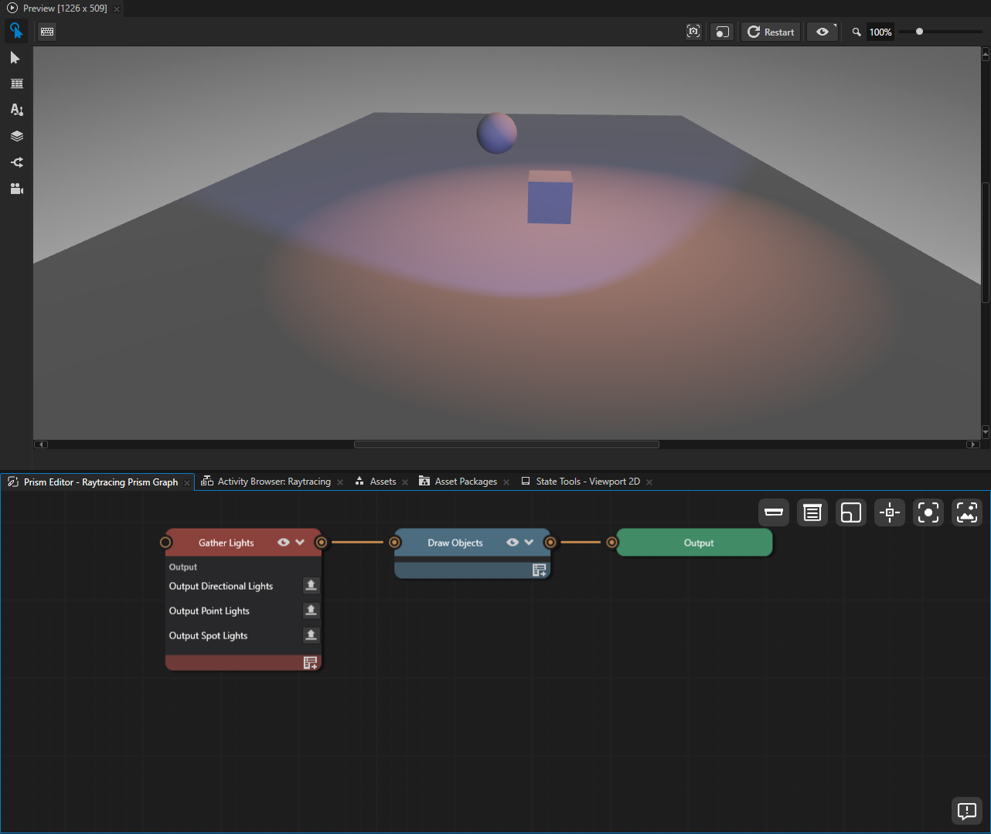Click upload icon for Output Directional Lights
991x834 pixels.
pyautogui.click(x=311, y=586)
